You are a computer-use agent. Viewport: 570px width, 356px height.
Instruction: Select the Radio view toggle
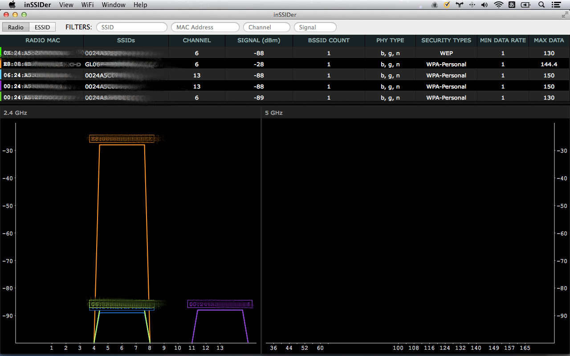[16, 27]
